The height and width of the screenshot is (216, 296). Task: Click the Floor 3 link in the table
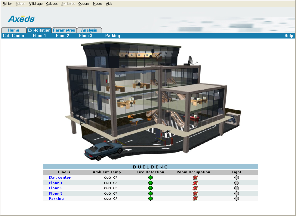tap(55, 193)
